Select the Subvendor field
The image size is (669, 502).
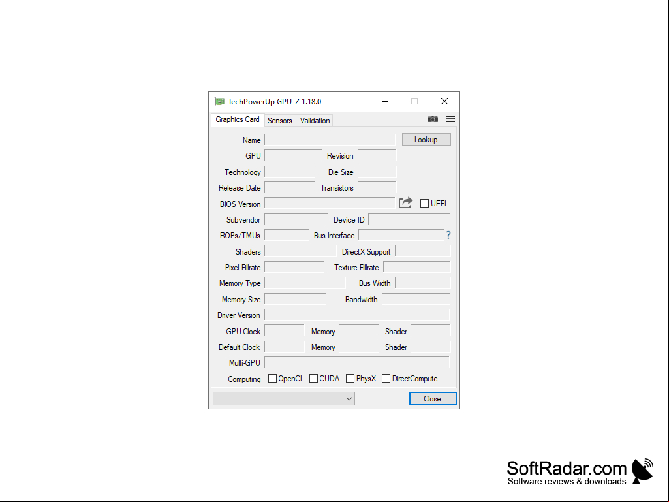[296, 220]
